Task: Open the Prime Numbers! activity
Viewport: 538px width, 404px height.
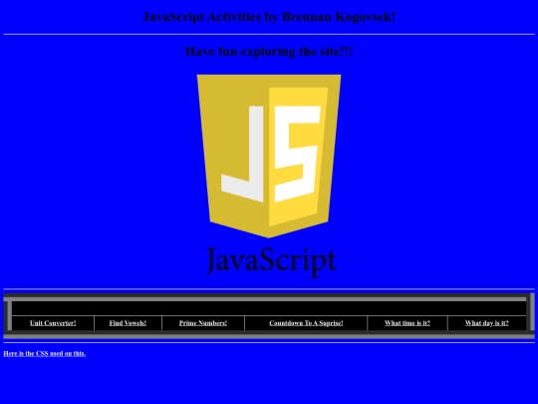Action: coord(203,323)
